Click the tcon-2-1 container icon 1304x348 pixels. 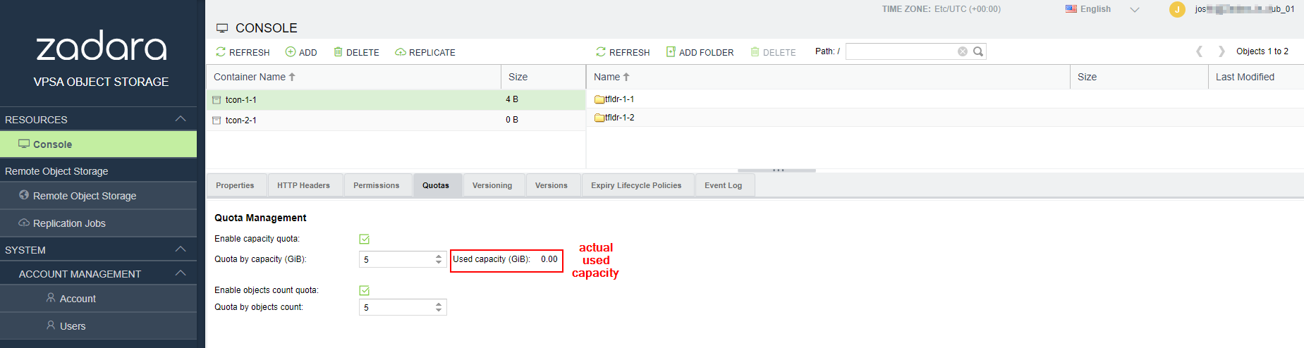point(217,120)
